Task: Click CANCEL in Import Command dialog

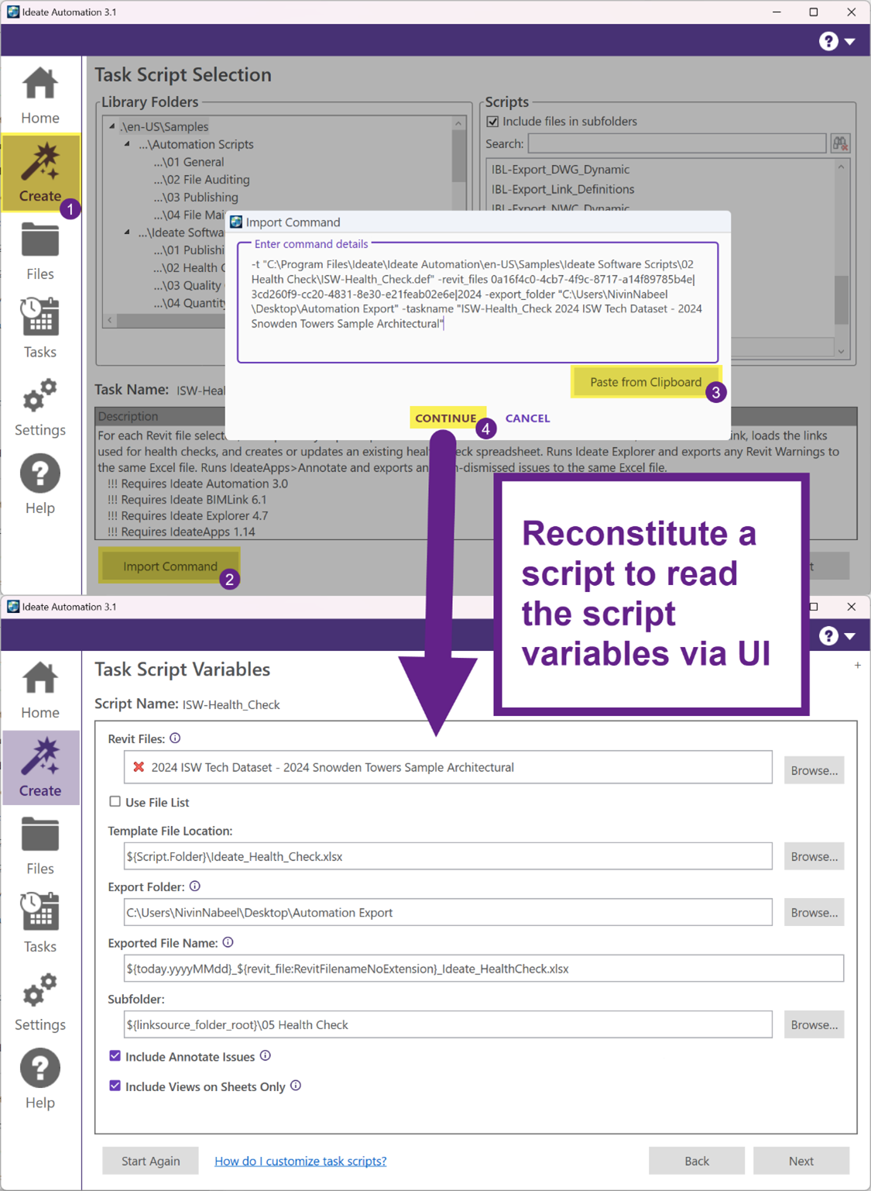Action: click(528, 418)
